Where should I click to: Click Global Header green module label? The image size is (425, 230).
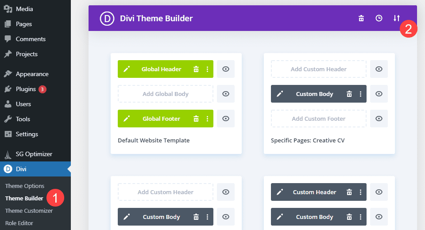(161, 69)
